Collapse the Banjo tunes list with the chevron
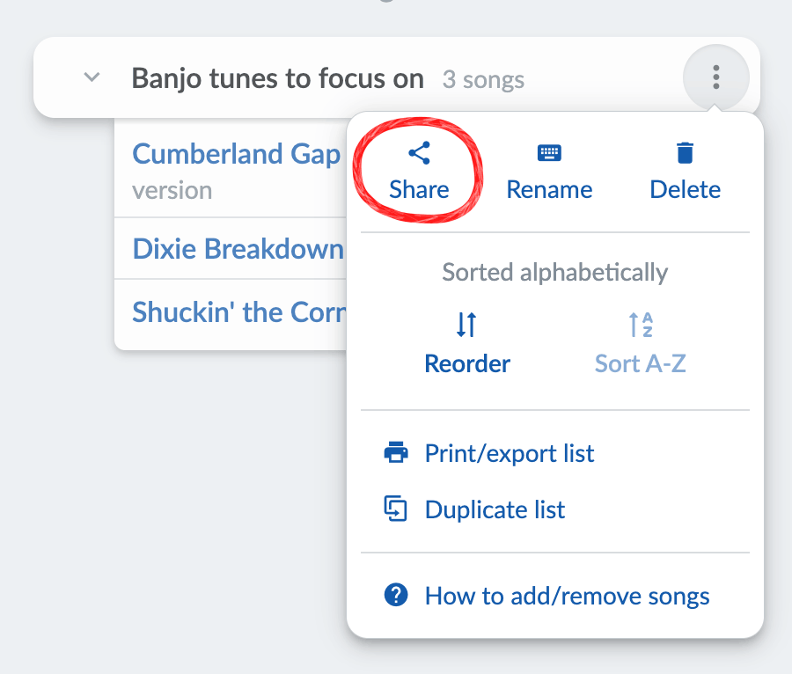The width and height of the screenshot is (792, 674). [92, 77]
